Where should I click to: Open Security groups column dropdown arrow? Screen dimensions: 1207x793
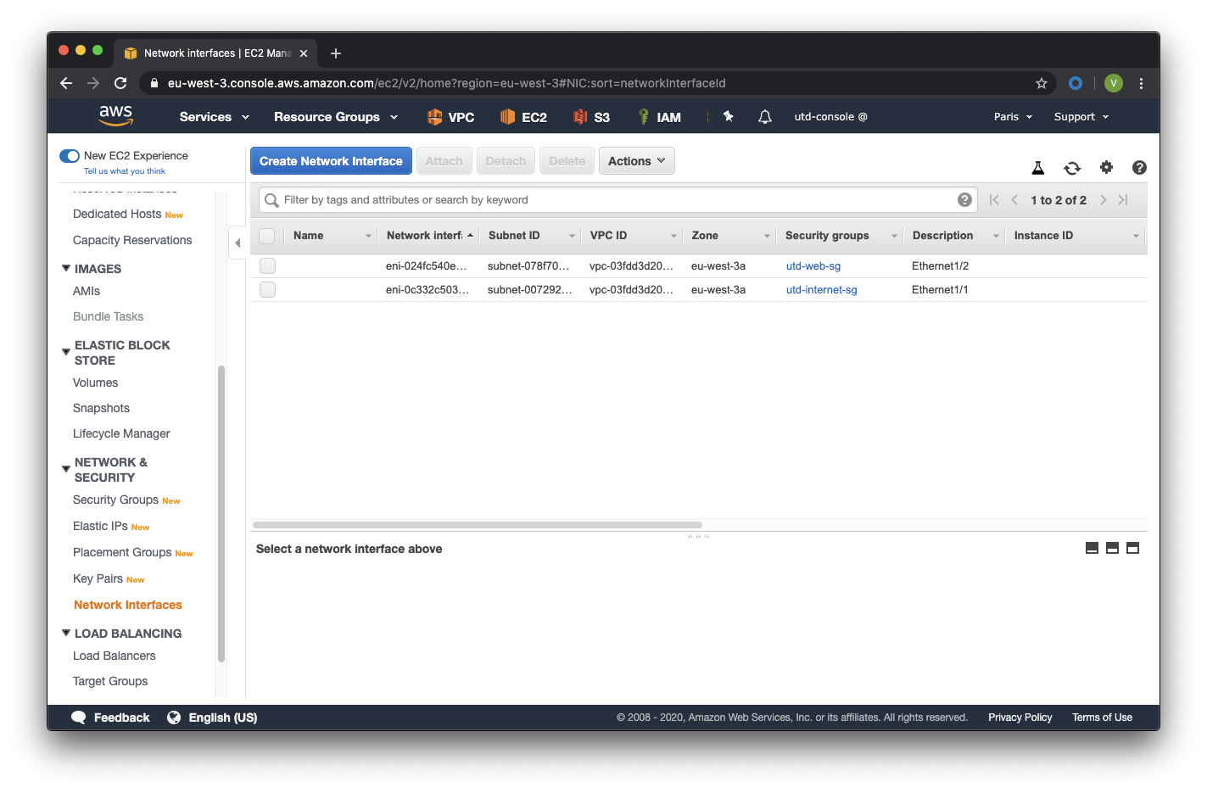tap(894, 236)
